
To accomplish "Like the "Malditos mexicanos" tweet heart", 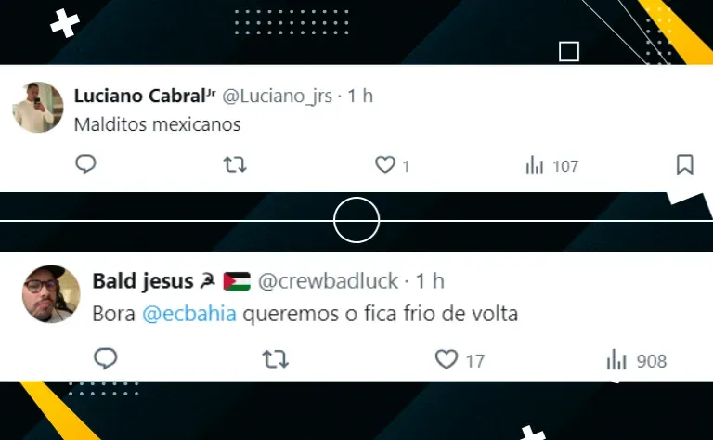I will click(385, 164).
